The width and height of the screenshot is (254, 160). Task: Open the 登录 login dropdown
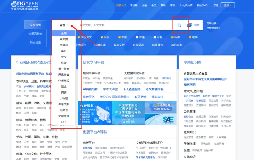pyautogui.click(x=228, y=5)
